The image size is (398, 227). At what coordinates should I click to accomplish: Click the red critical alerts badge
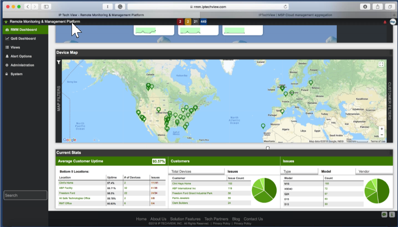[180, 22]
